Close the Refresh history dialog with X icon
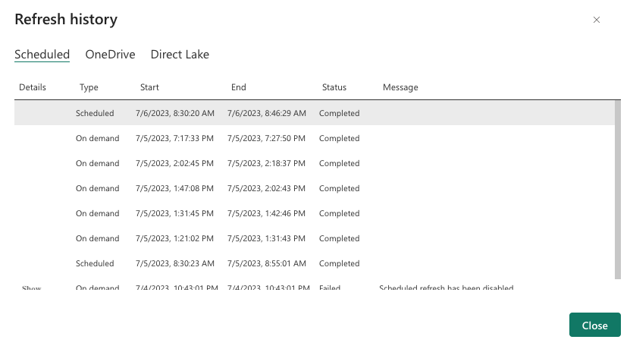The image size is (630, 349). point(597,20)
